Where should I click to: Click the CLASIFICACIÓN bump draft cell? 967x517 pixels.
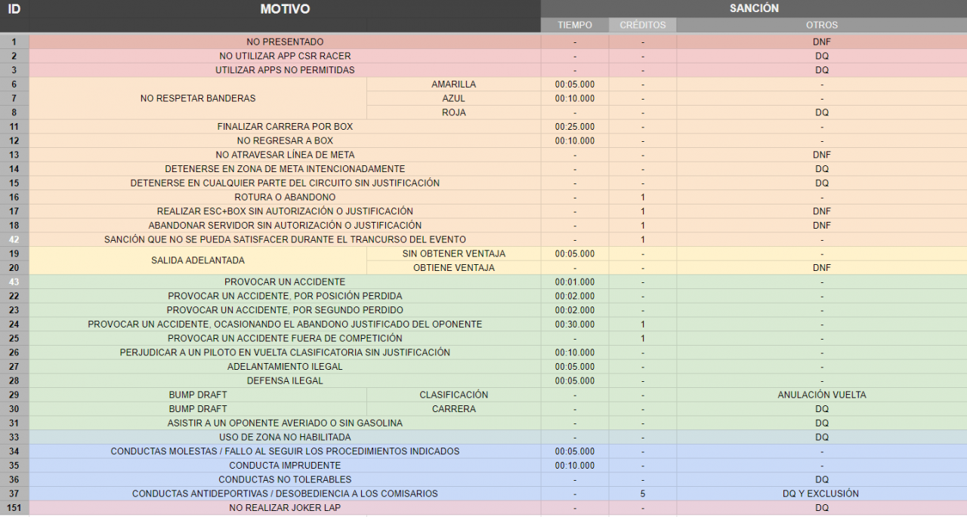(453, 395)
